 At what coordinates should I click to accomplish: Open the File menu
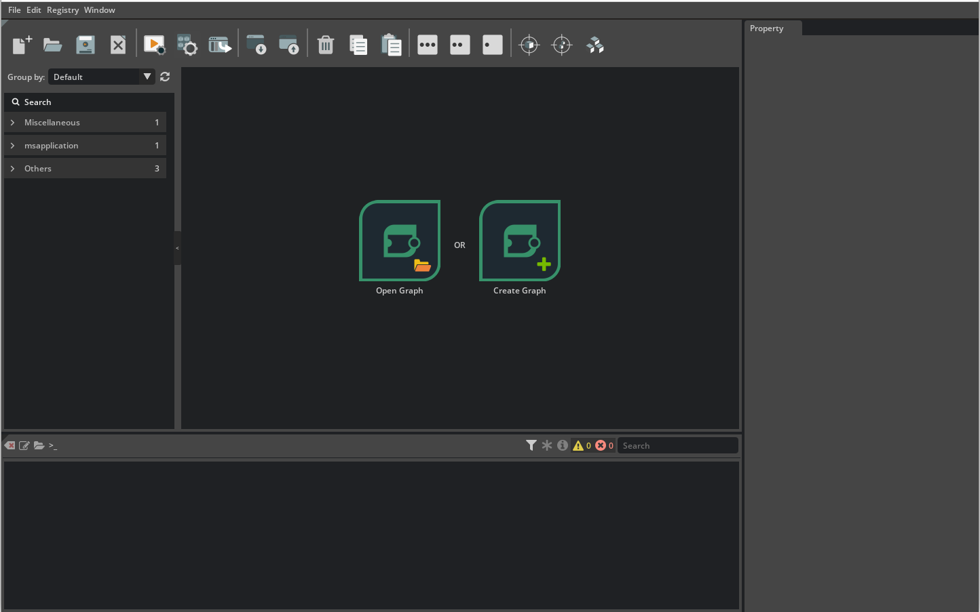(14, 10)
